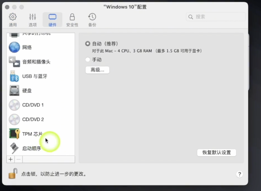The image size is (261, 191).
Task: Select TPM 芯片 in the hardware list
Action: click(41, 134)
